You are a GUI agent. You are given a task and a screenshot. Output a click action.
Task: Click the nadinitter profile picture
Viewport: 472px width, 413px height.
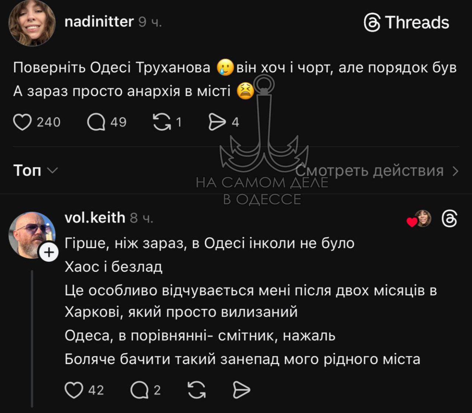click(x=32, y=23)
